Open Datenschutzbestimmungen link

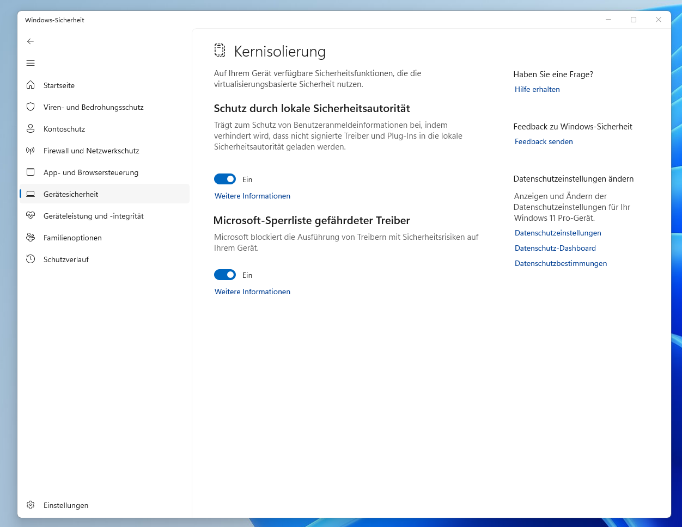(561, 263)
